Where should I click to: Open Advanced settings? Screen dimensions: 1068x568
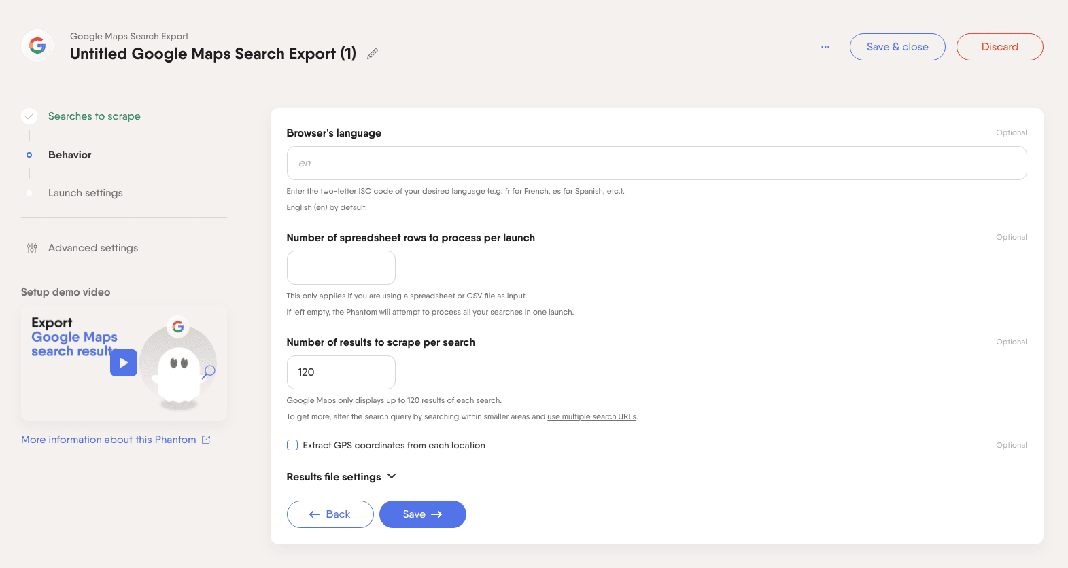pos(93,248)
